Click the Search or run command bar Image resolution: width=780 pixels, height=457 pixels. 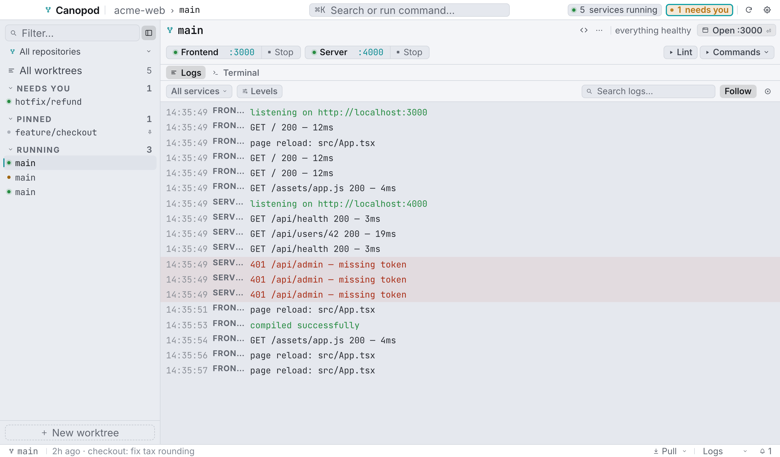coord(409,10)
